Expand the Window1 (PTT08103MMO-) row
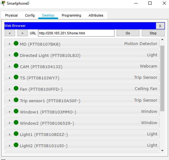The width and height of the screenshot is (169, 160). click(10, 112)
